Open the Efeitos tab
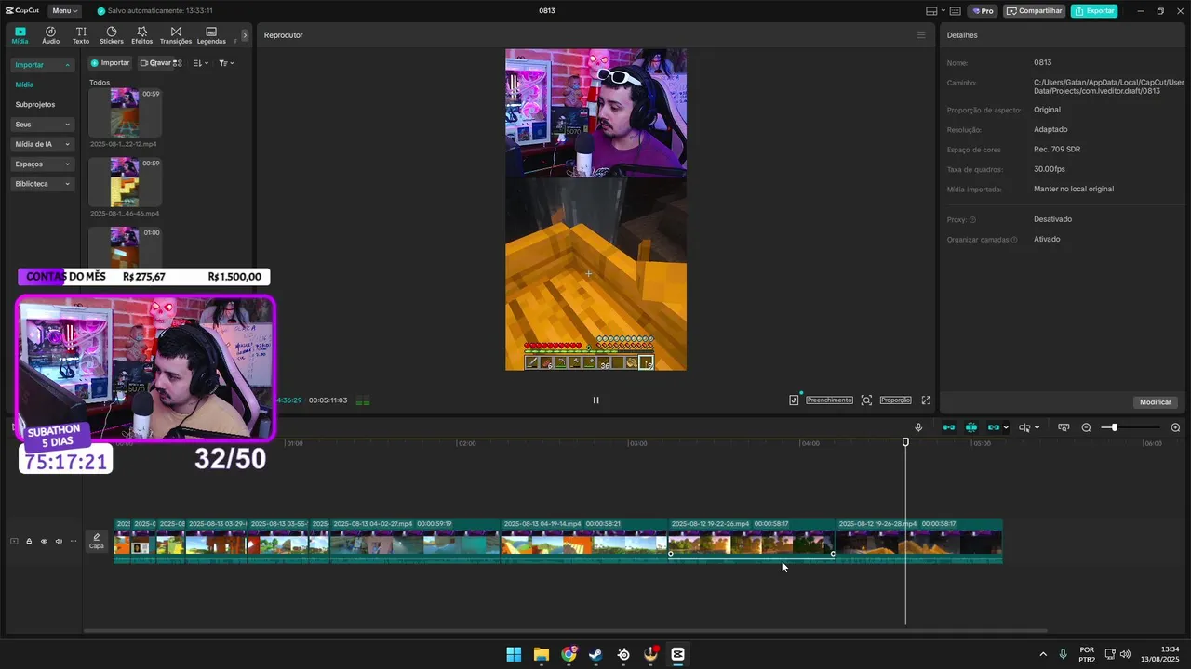The image size is (1191, 669). (x=141, y=35)
